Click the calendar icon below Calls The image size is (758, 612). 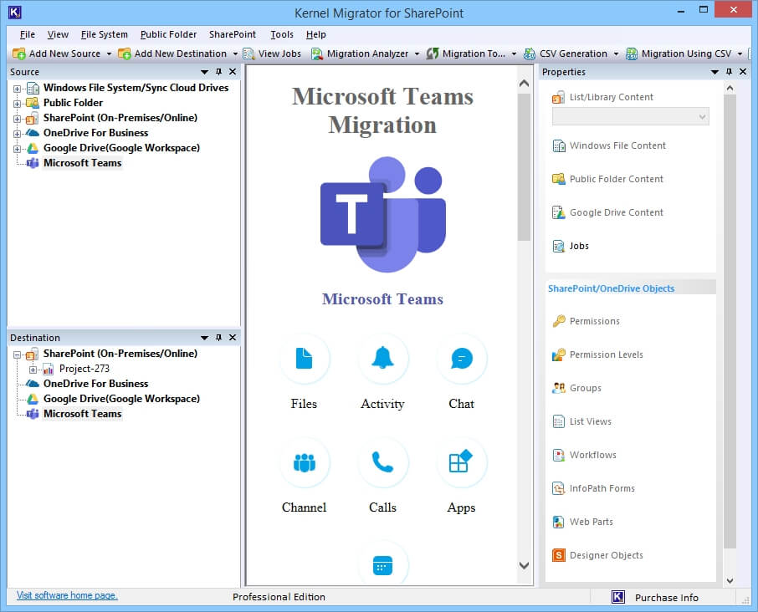coord(382,565)
